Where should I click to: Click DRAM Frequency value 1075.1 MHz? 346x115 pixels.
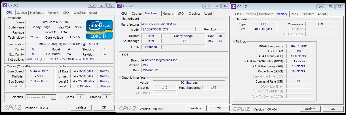298,46
